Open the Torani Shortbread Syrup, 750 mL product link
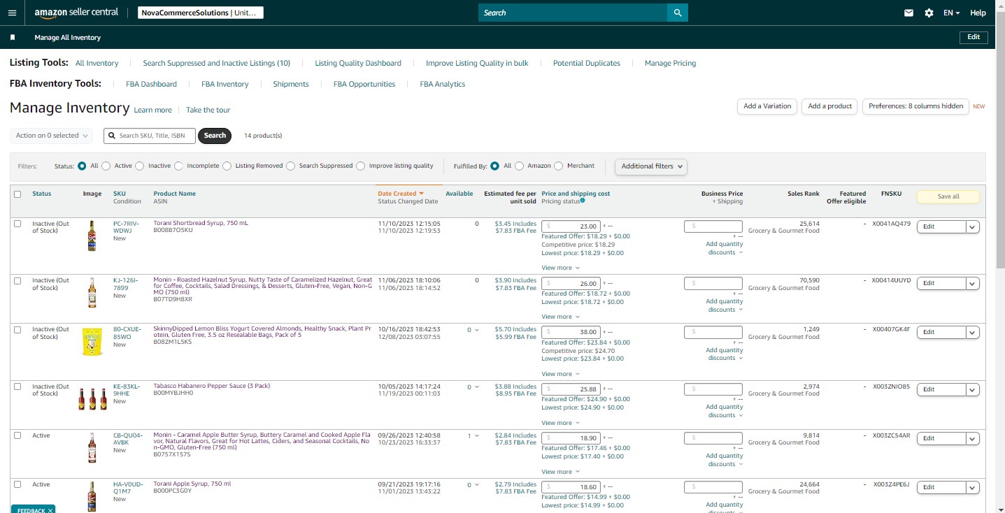 [x=201, y=223]
